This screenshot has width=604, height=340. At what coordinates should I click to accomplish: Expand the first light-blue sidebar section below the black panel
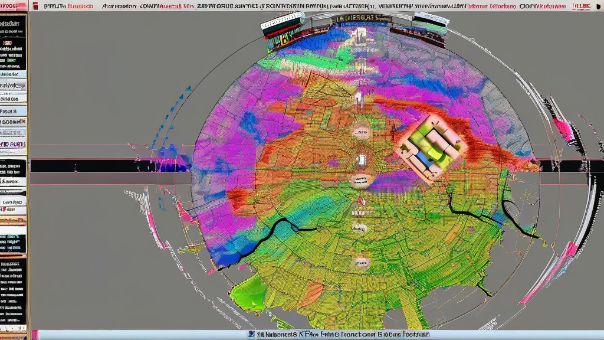(x=13, y=74)
